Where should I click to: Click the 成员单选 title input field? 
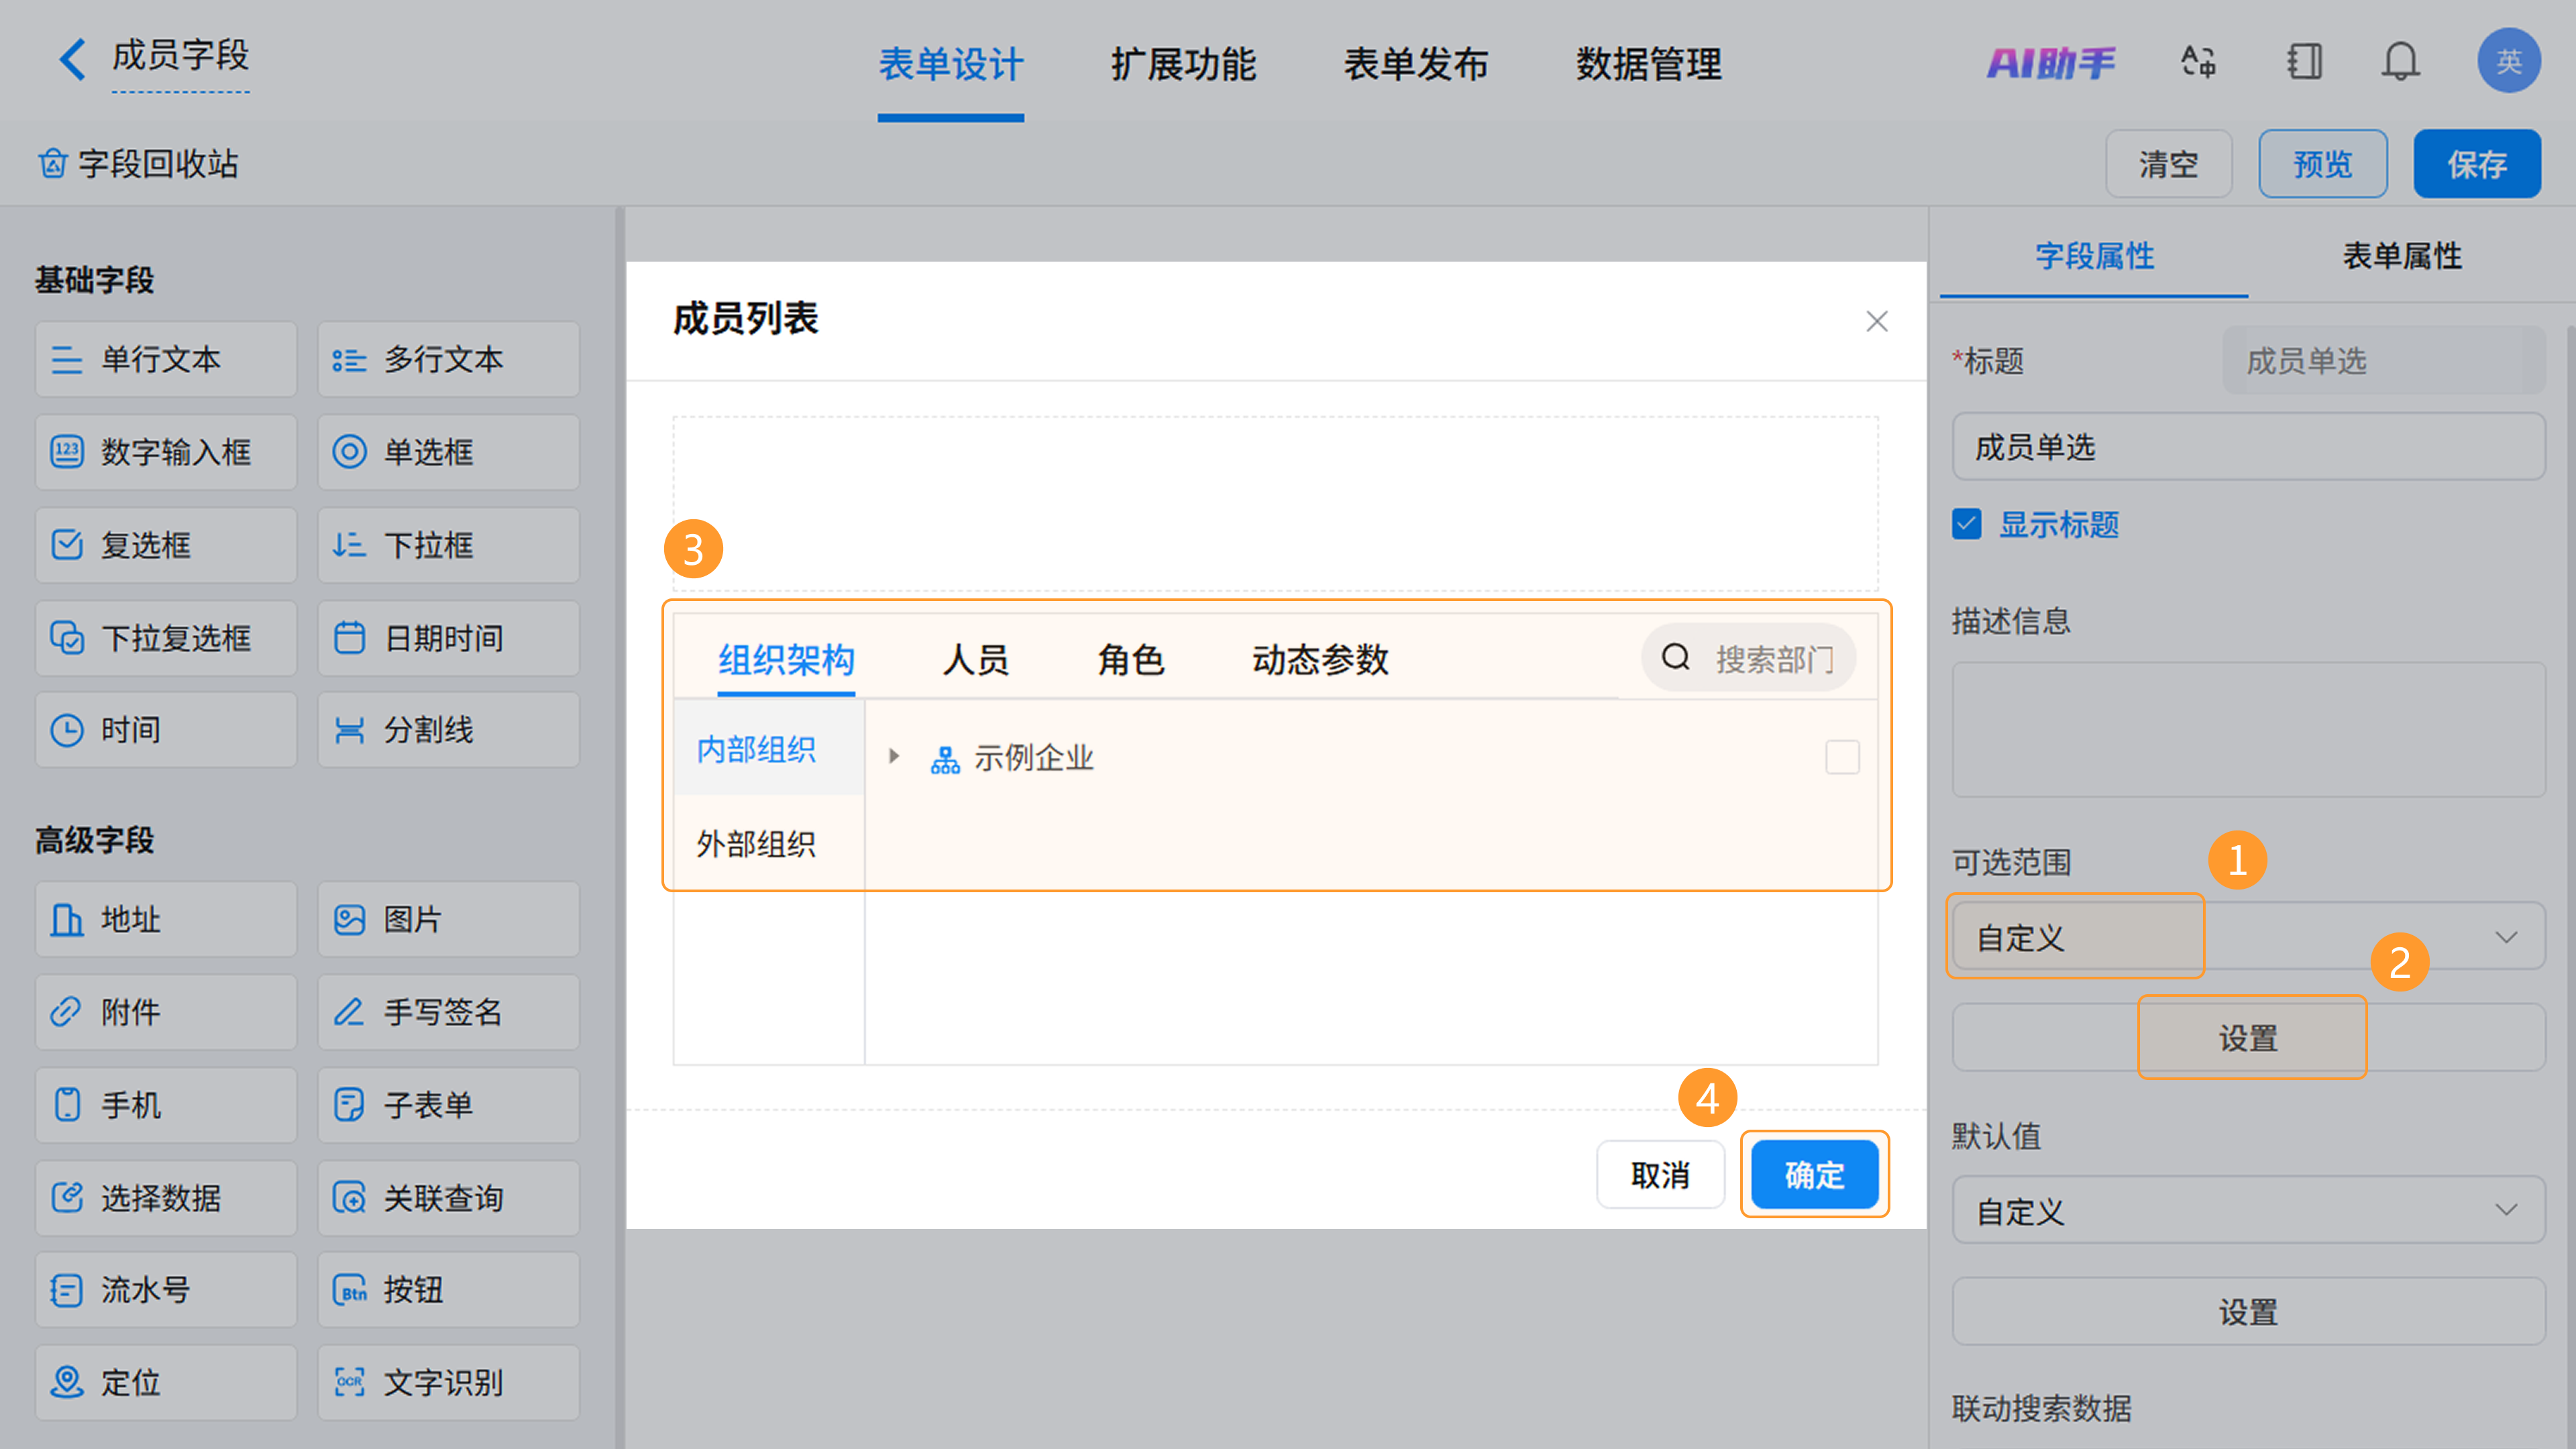2248,447
